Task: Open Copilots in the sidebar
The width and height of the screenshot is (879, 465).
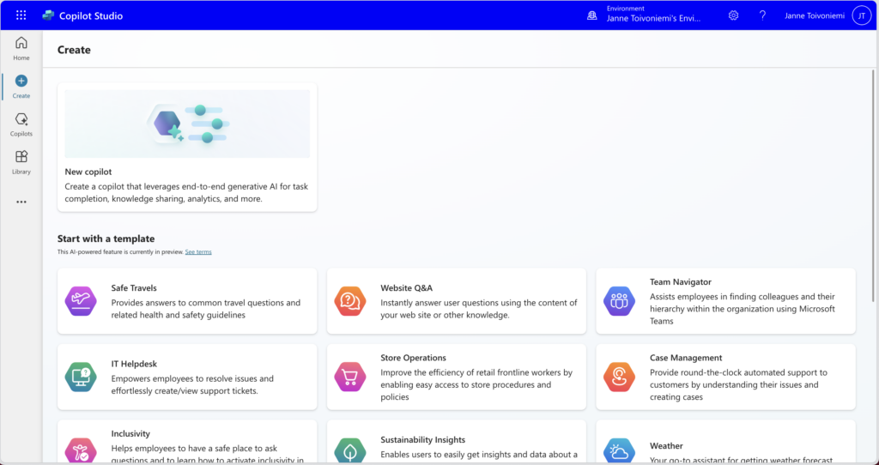Action: coord(21,124)
